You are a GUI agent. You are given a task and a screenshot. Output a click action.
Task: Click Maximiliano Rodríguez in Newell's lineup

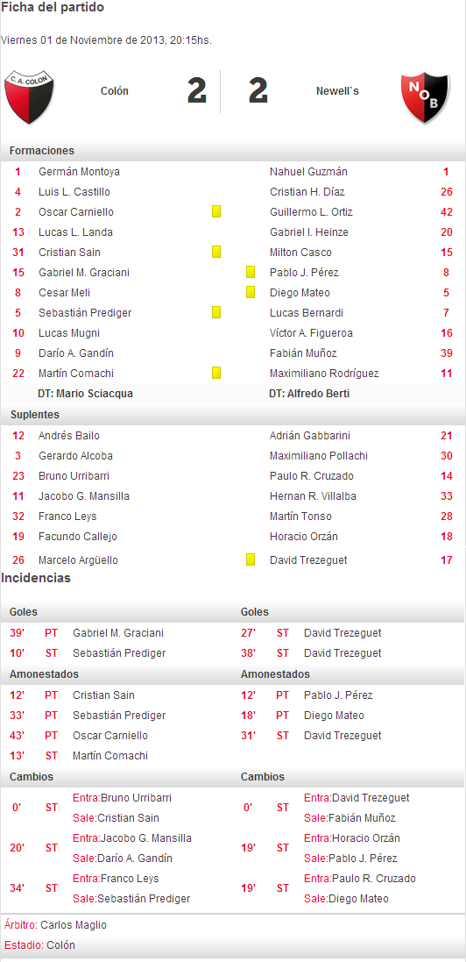pyautogui.click(x=324, y=373)
